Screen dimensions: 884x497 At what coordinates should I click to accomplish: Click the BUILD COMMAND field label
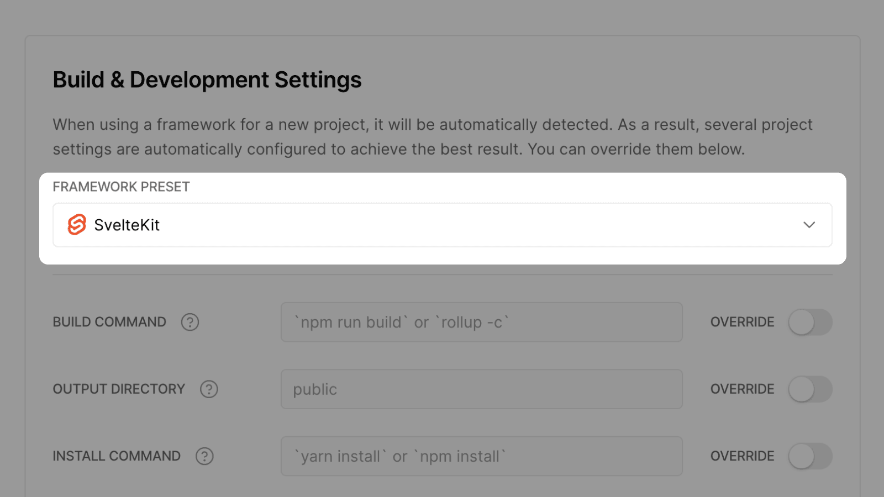109,322
